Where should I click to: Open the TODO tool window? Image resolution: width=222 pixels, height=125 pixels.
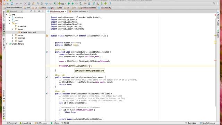click(66, 123)
